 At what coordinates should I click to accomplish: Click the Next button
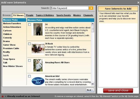pos(90,90)
